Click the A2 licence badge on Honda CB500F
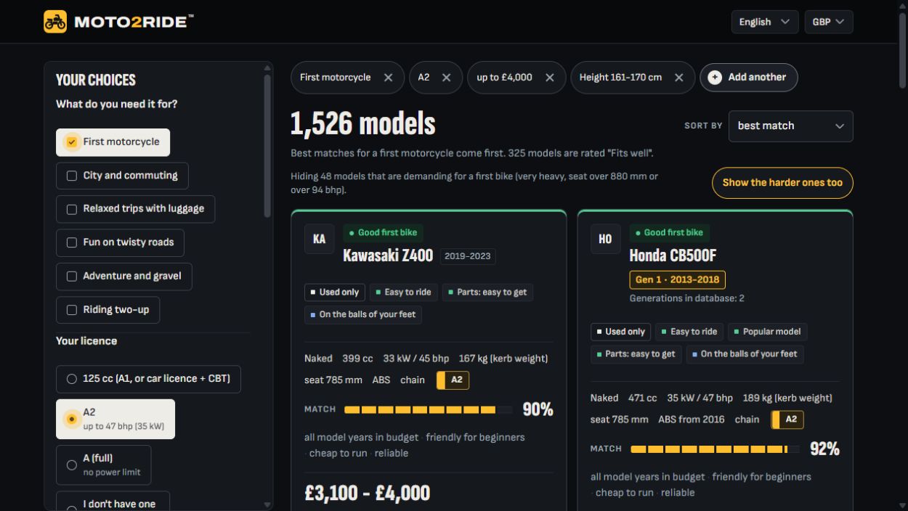Image resolution: width=908 pixels, height=511 pixels. tap(787, 419)
